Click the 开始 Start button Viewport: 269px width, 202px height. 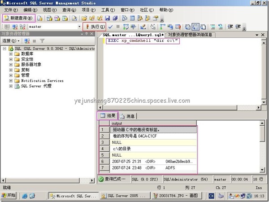(9, 195)
